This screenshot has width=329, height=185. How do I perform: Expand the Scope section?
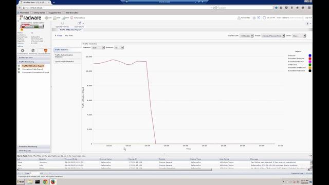[x=58, y=35]
